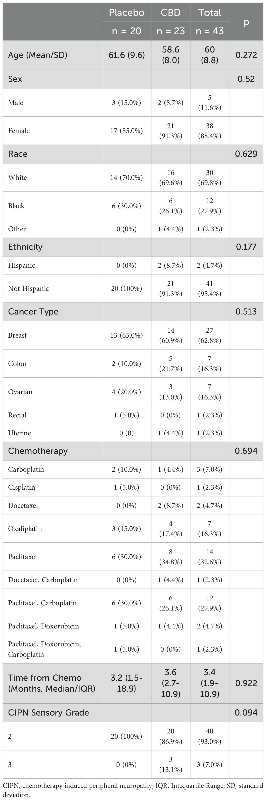Select the Cancer Type section heading

coord(33,311)
